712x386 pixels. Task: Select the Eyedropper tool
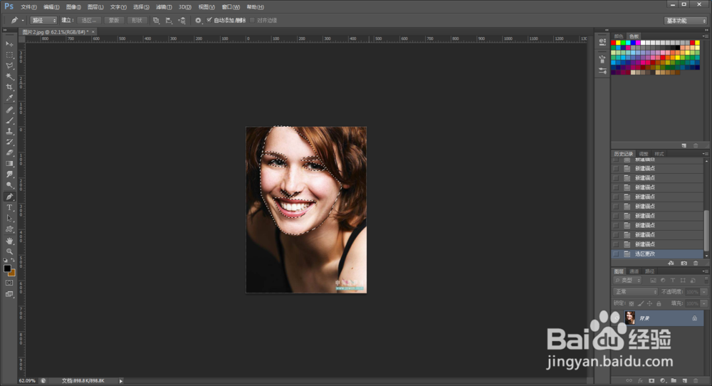(9, 98)
